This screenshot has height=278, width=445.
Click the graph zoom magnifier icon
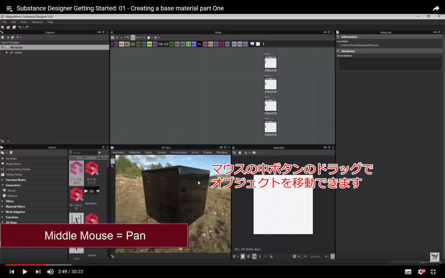point(128,38)
